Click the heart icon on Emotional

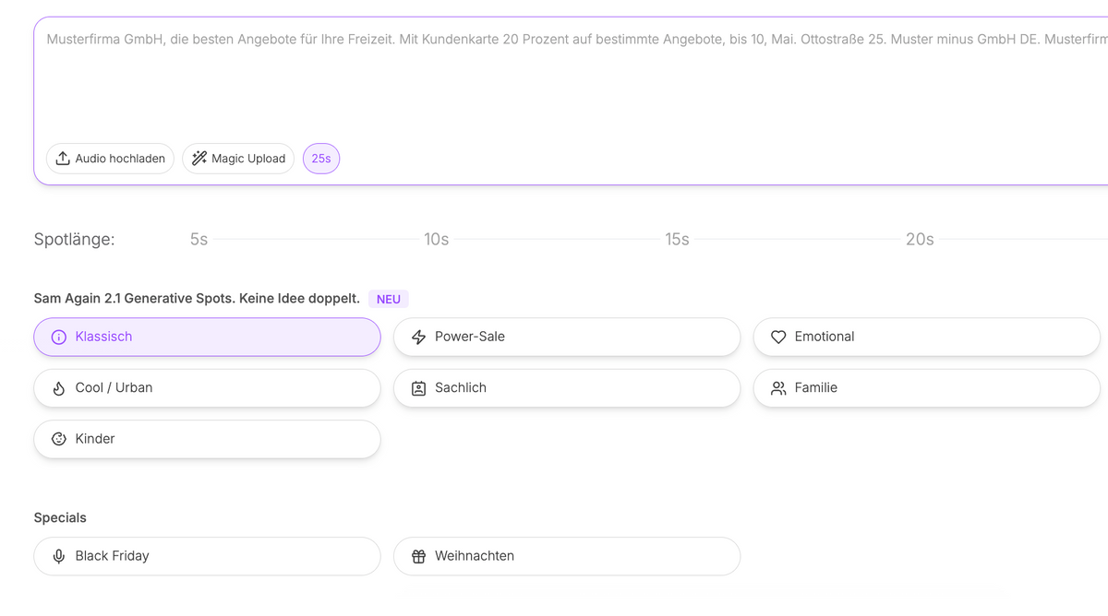point(778,338)
